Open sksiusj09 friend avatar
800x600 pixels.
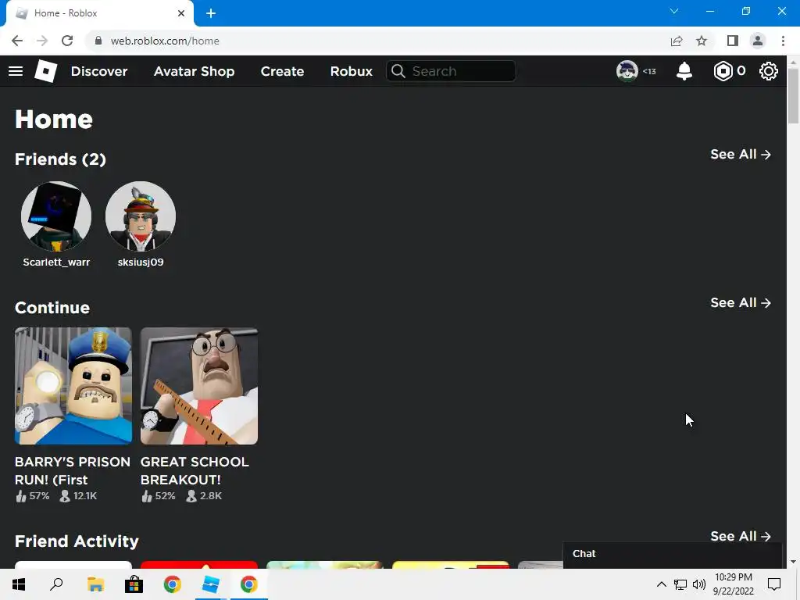(141, 216)
